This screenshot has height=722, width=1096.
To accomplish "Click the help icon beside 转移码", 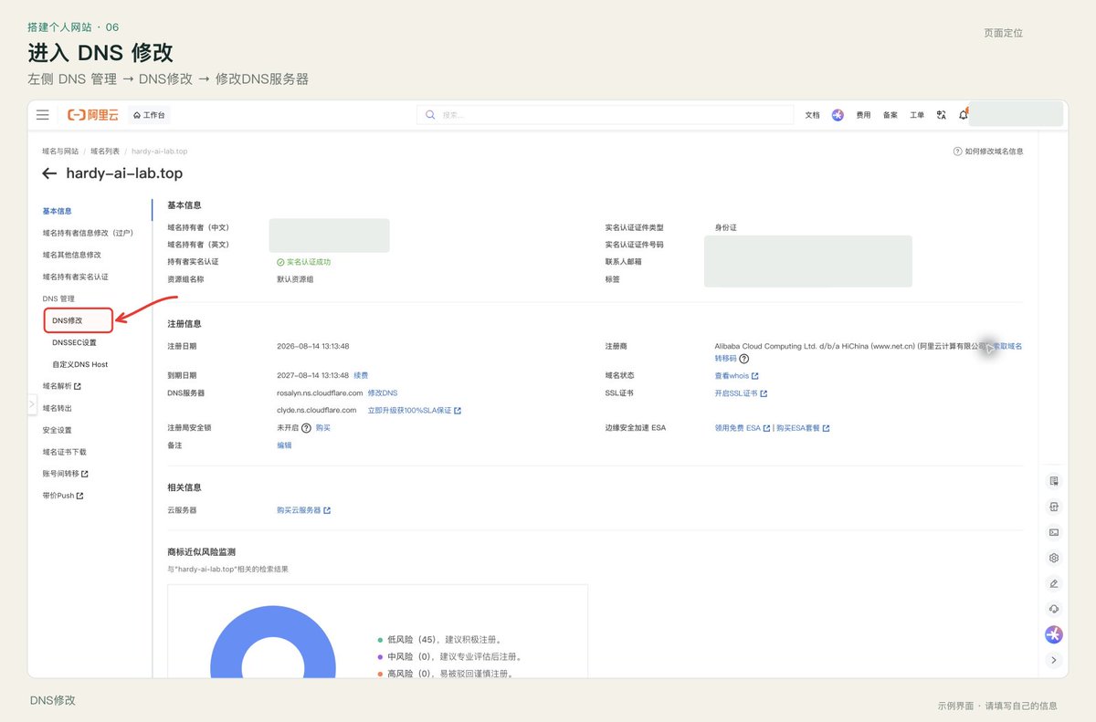I will [744, 359].
